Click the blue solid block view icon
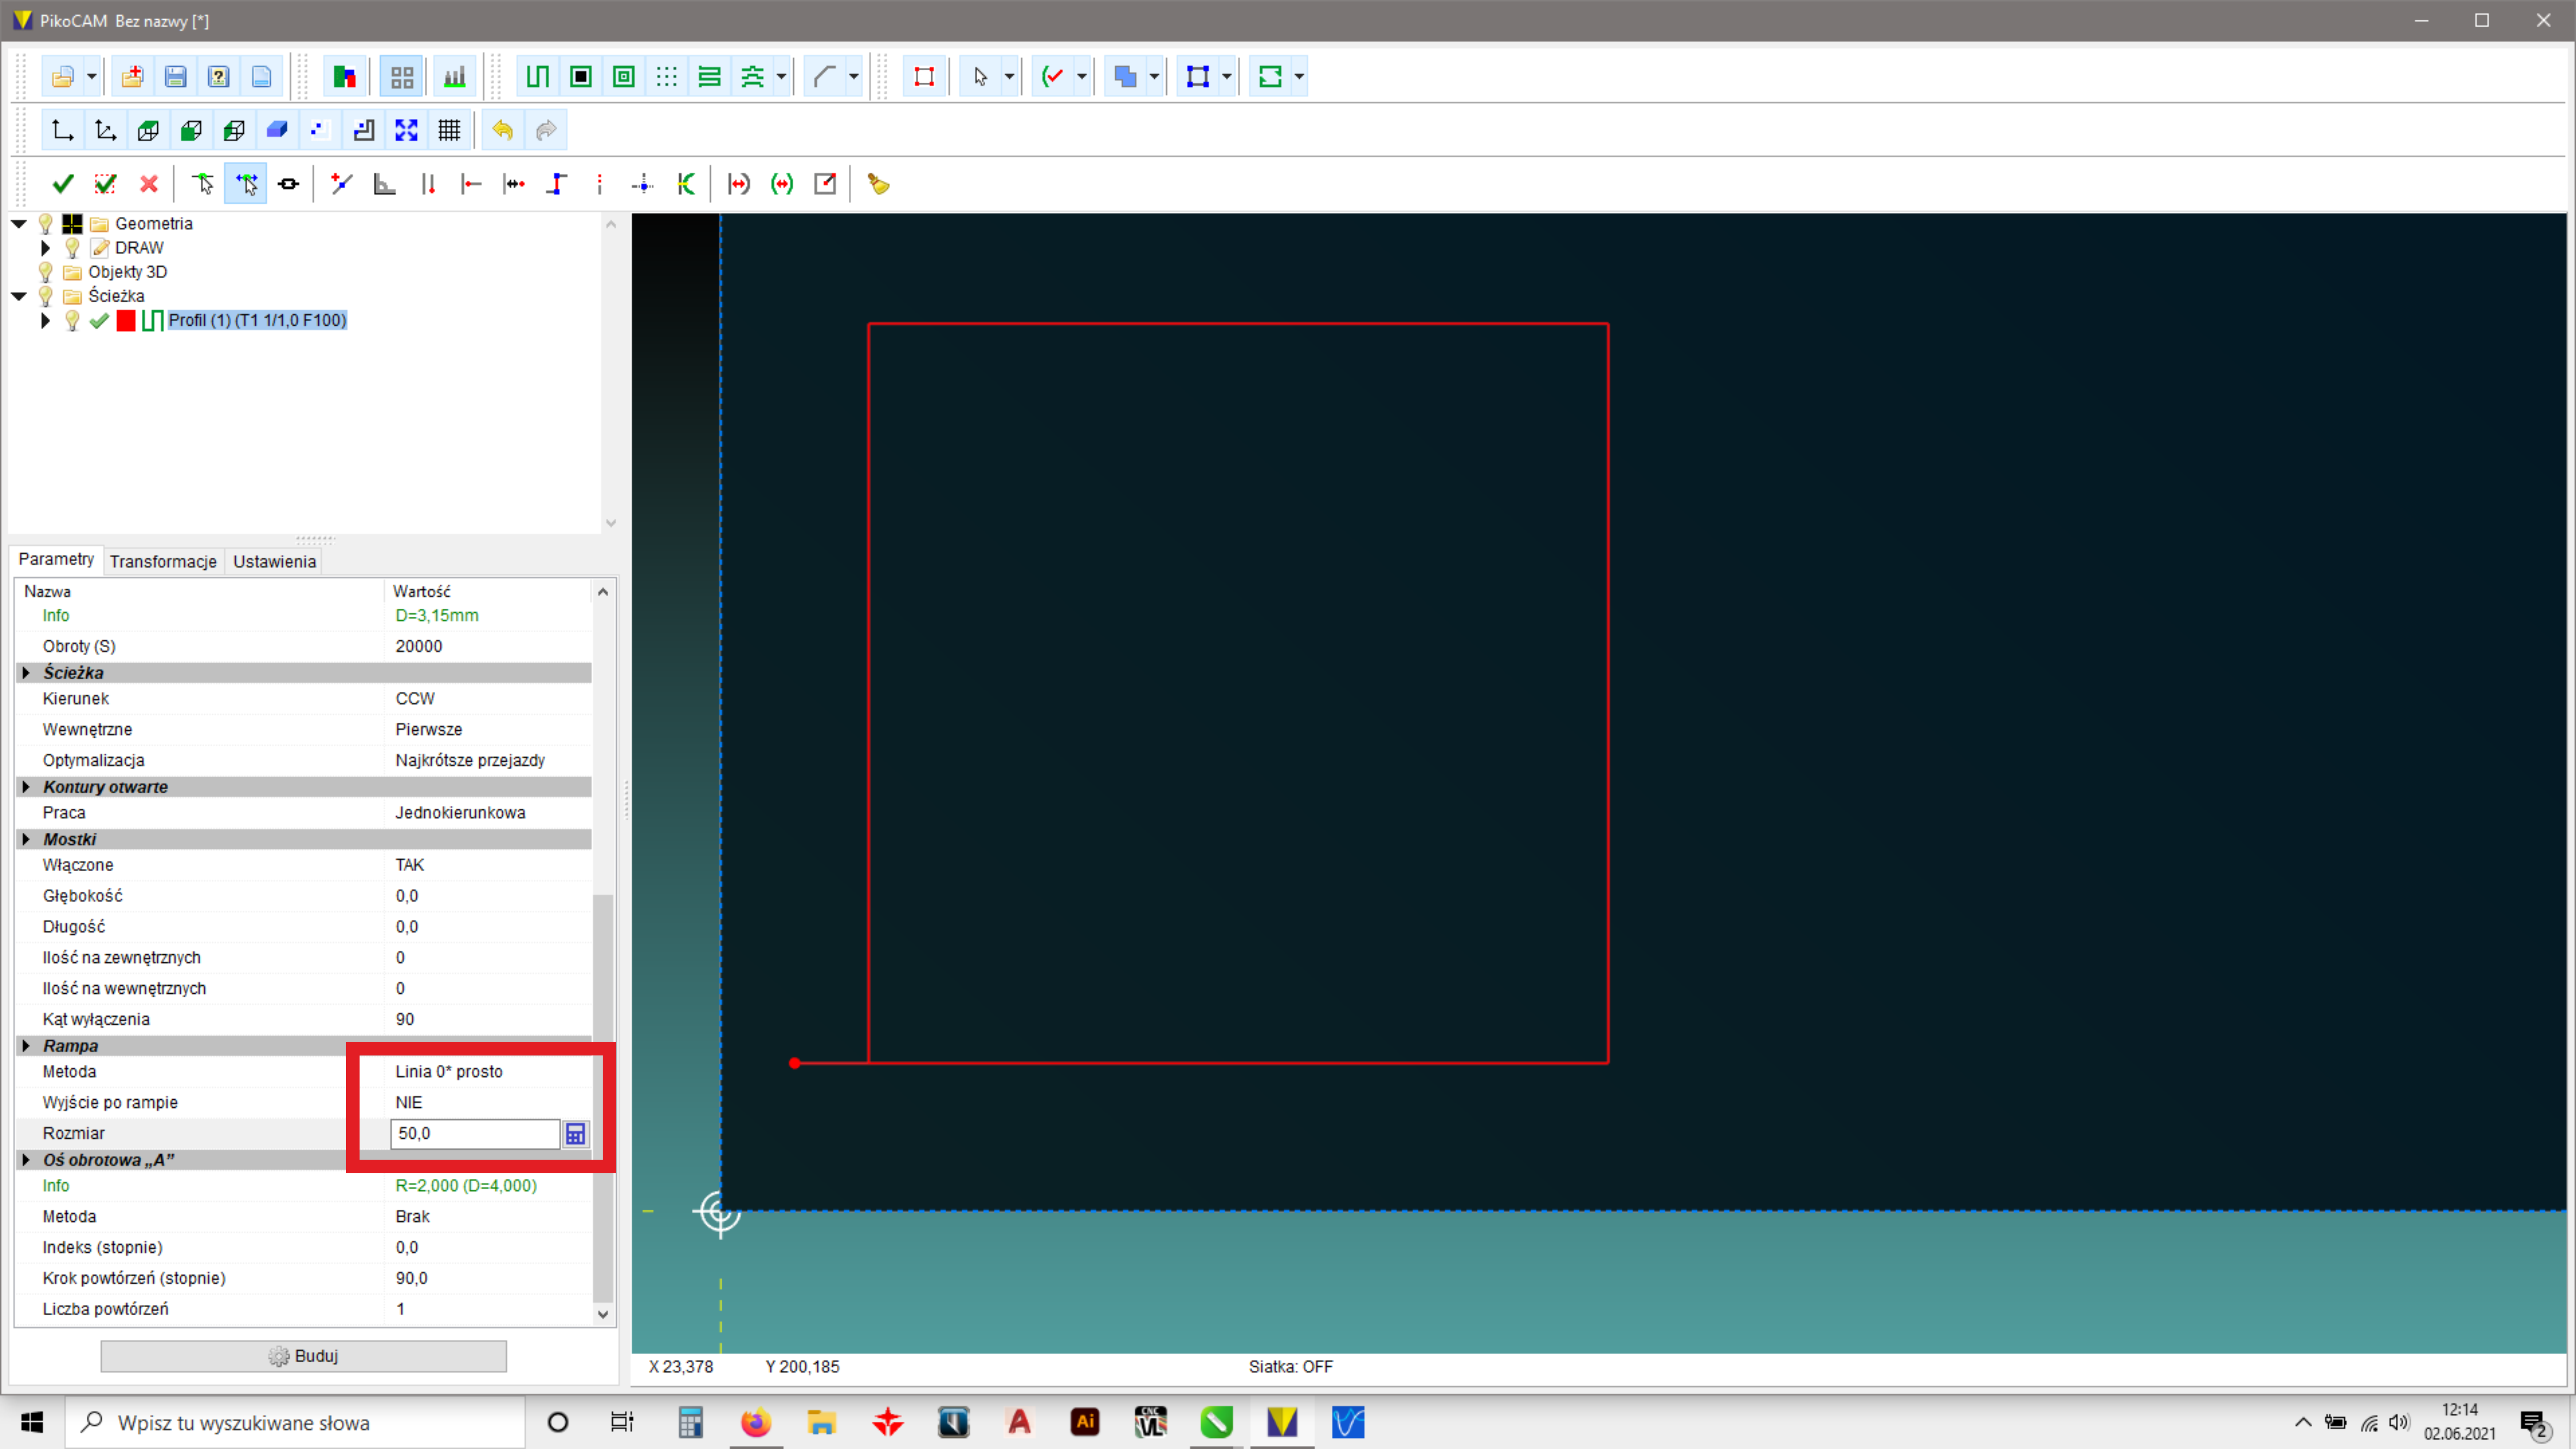 tap(277, 130)
